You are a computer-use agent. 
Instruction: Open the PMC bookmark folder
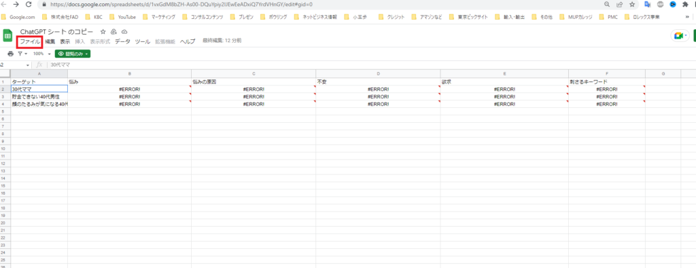click(x=608, y=17)
